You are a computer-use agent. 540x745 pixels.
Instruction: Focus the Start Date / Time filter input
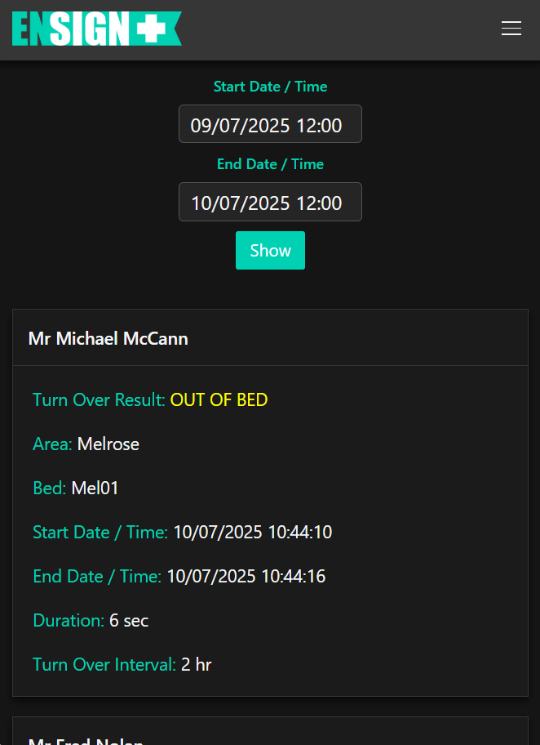click(x=270, y=124)
